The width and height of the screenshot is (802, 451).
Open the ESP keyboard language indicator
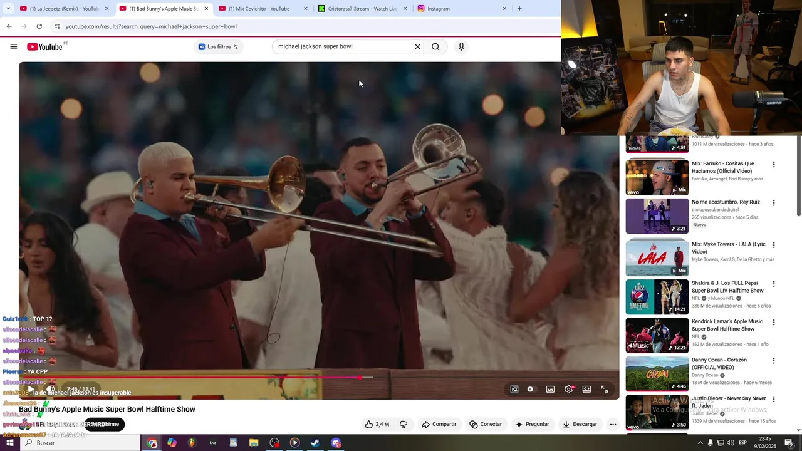742,443
